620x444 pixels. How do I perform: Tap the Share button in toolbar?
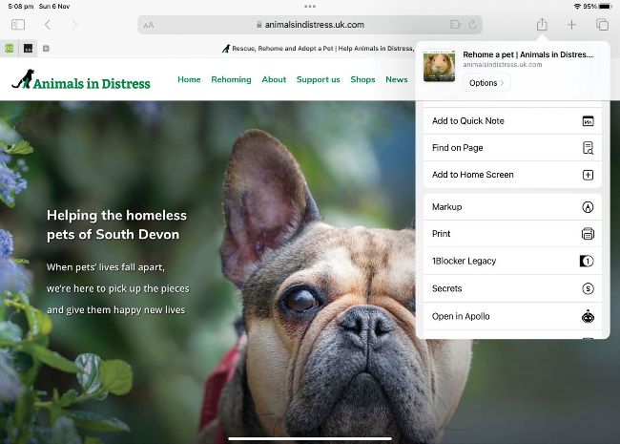click(542, 24)
